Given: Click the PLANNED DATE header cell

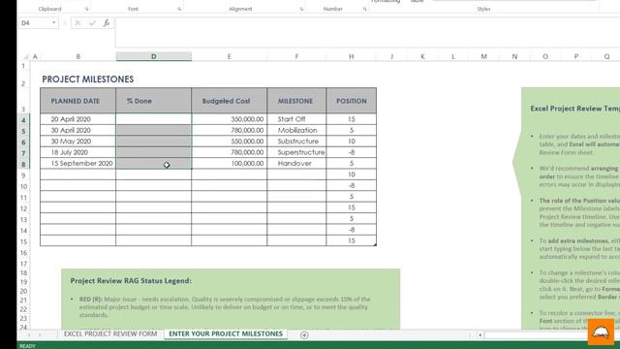Looking at the screenshot, I should tap(77, 101).
